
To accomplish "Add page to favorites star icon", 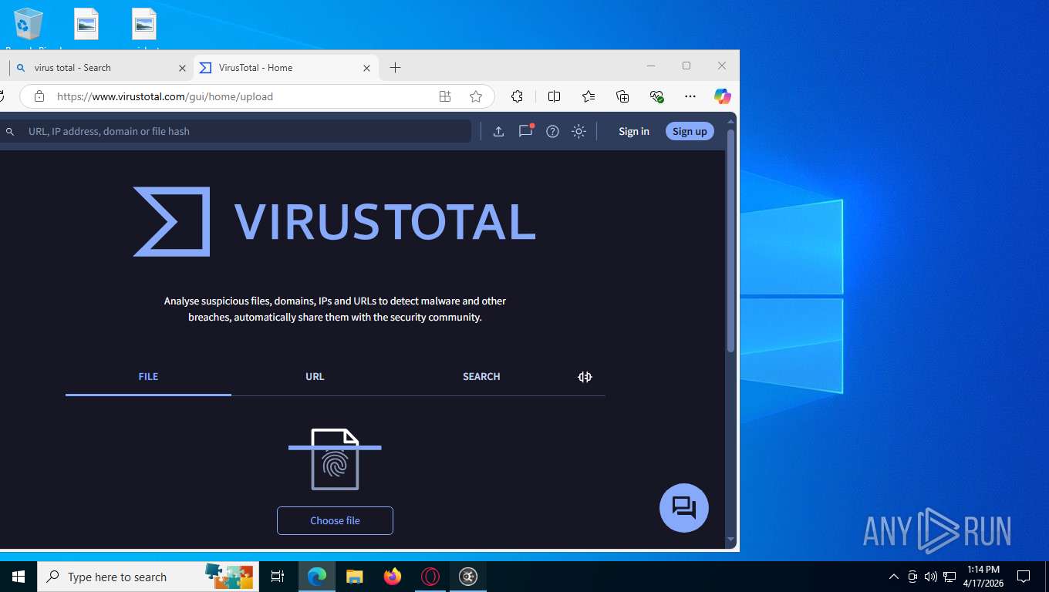I will coord(476,96).
